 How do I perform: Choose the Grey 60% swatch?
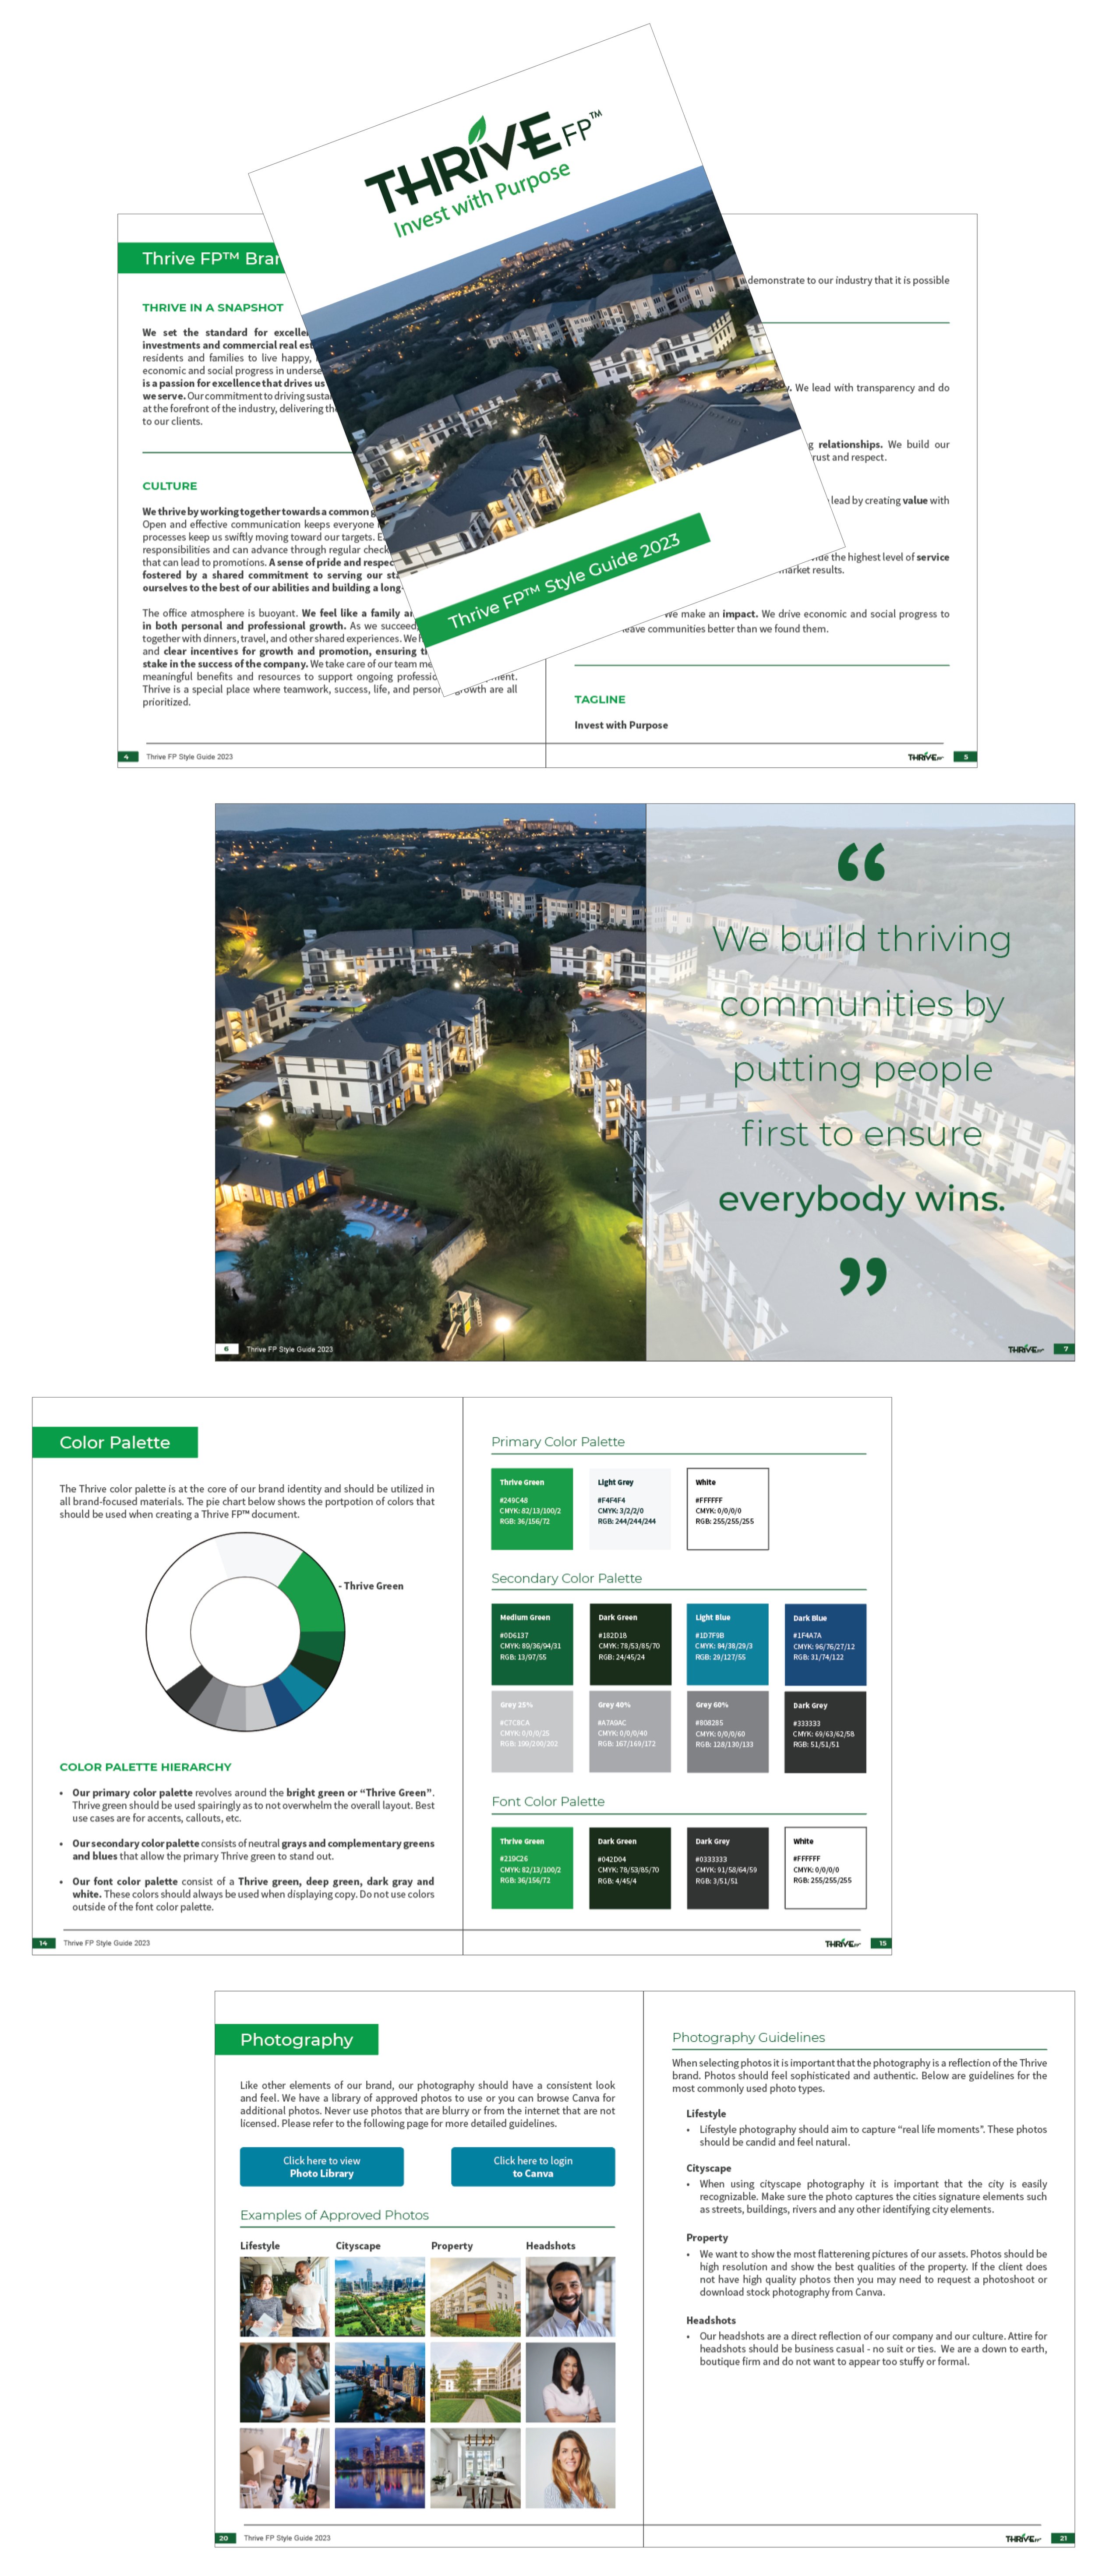[x=727, y=1731]
